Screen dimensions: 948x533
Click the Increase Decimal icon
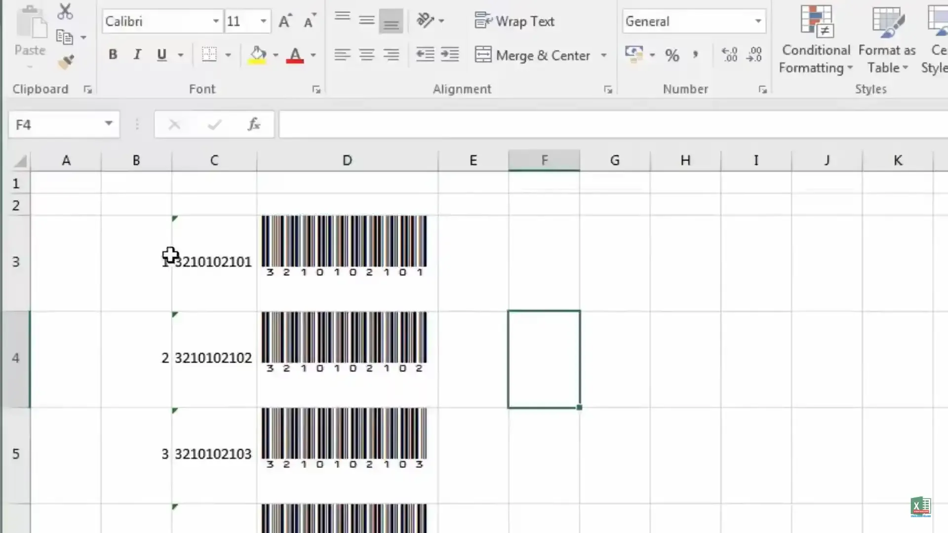pos(729,55)
